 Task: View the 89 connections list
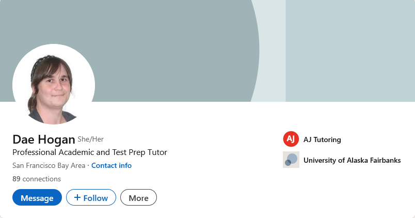[37, 179]
